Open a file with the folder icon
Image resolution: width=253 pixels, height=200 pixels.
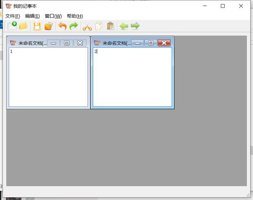point(23,26)
